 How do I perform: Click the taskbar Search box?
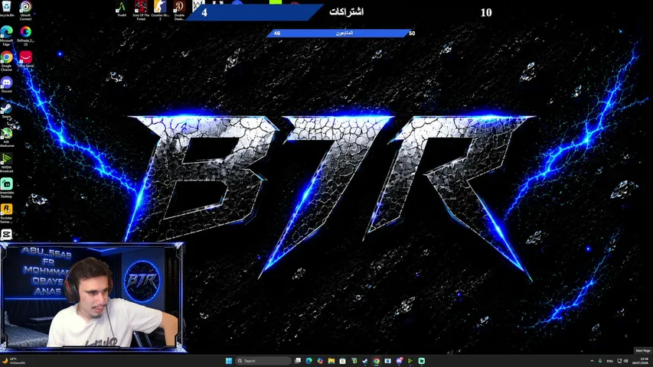coord(263,361)
